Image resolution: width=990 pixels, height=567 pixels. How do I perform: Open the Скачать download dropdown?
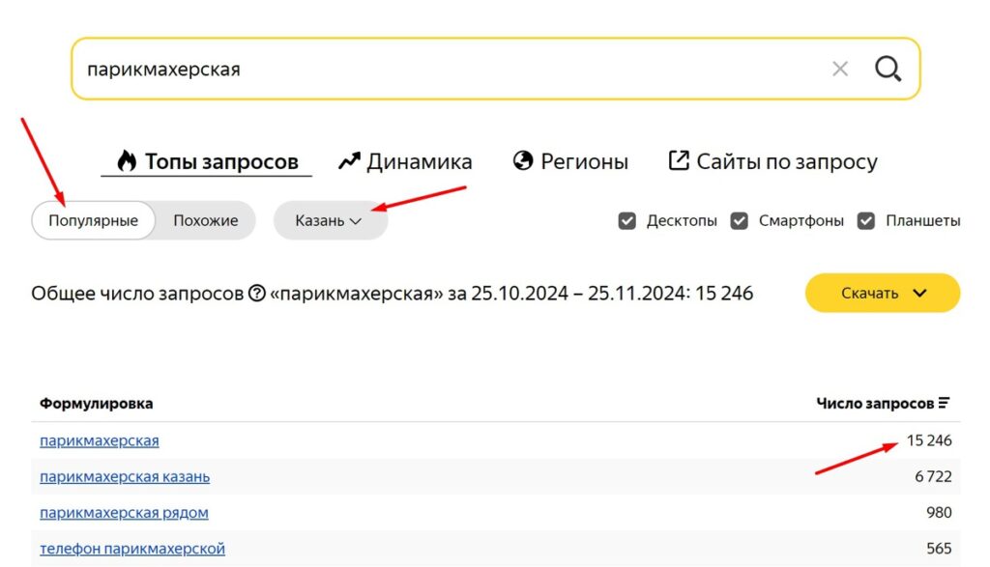(x=883, y=293)
